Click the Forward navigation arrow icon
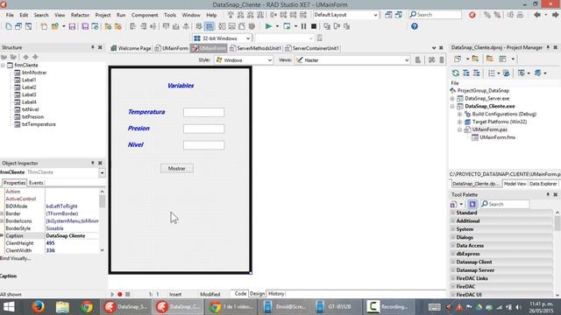Image resolution: width=561 pixels, height=315 pixels. pyautogui.click(x=555, y=15)
